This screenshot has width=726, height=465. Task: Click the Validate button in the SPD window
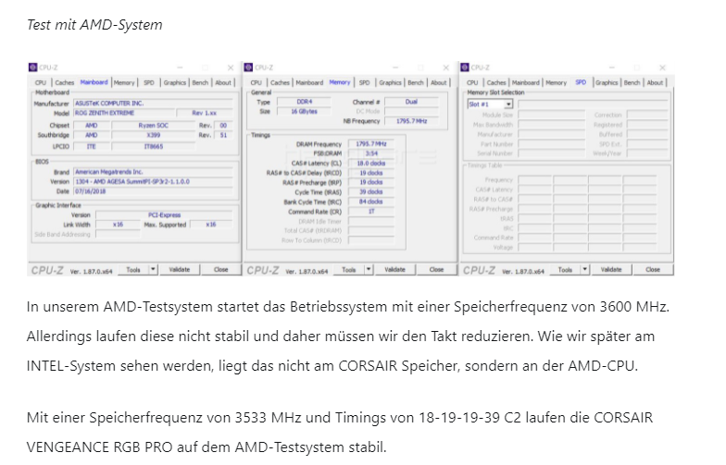(x=611, y=270)
